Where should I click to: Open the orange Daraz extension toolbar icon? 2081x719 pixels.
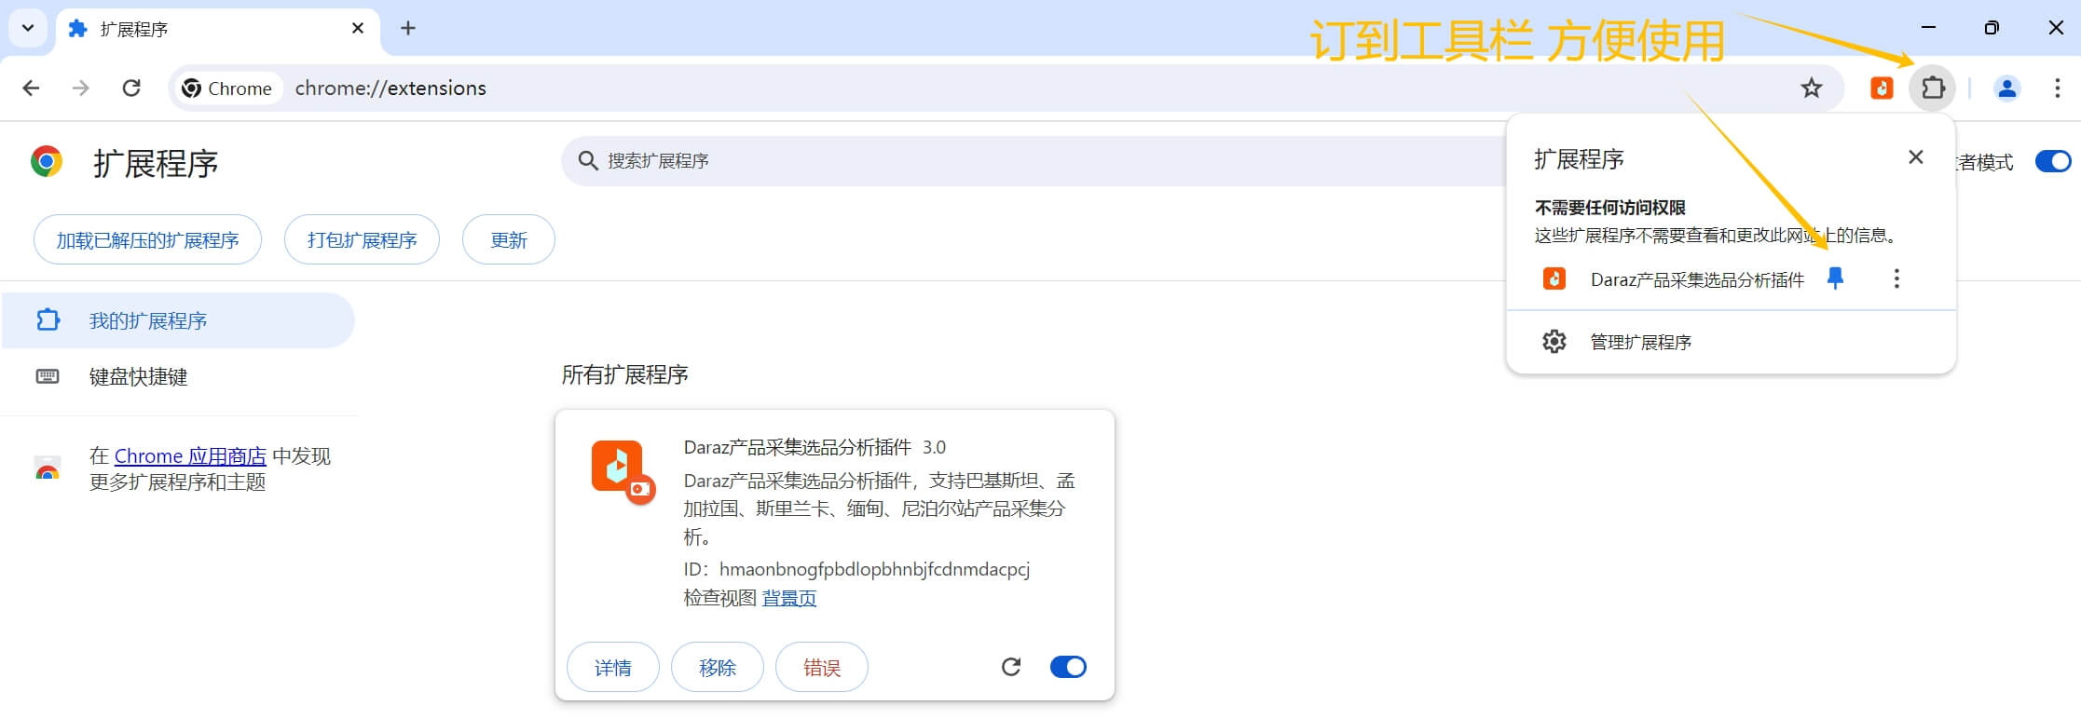pyautogui.click(x=1882, y=88)
